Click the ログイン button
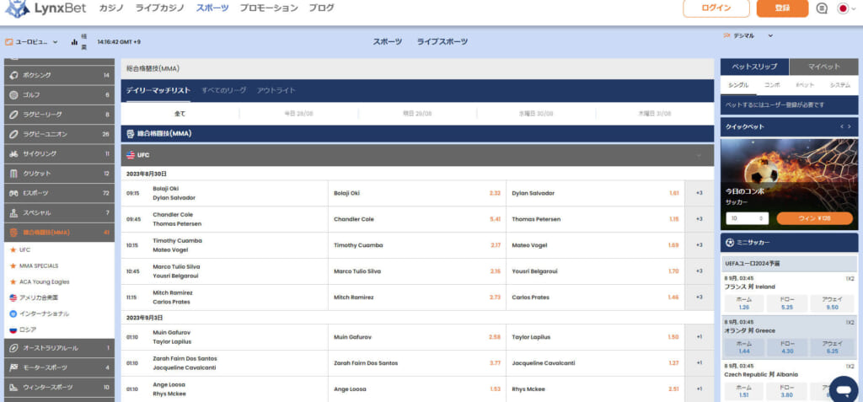 click(716, 8)
